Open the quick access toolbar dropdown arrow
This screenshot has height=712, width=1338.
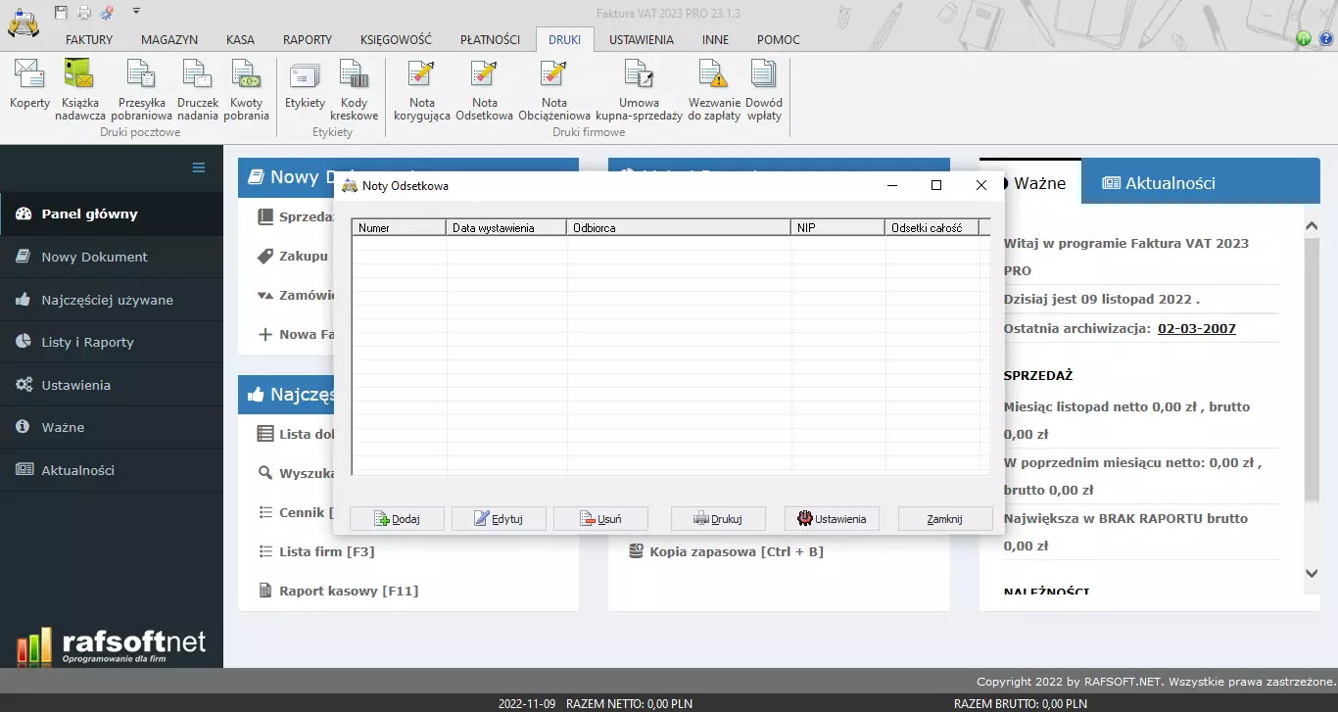click(x=136, y=11)
